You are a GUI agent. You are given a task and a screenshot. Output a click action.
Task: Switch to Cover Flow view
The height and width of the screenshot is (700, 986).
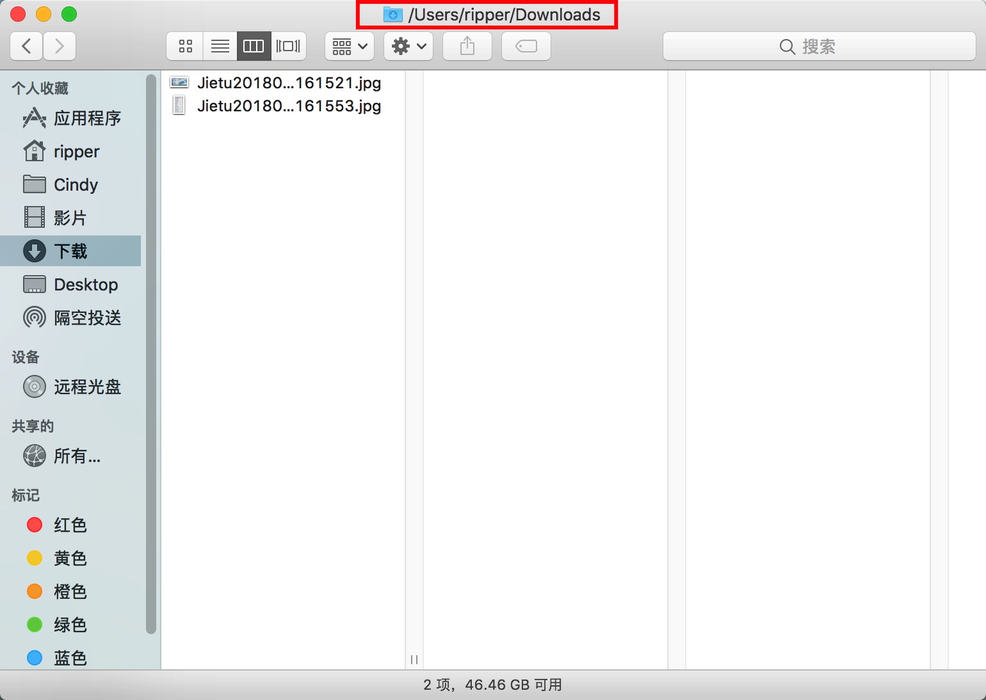288,46
